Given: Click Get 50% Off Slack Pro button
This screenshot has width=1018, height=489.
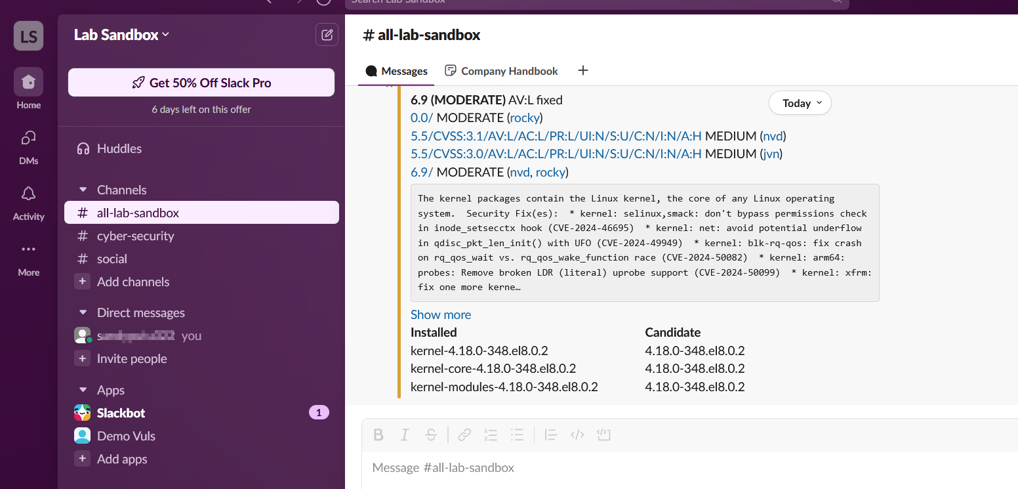Looking at the screenshot, I should pos(201,83).
